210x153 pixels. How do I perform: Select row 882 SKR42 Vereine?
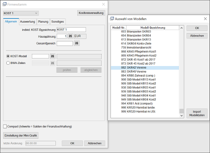145,68
